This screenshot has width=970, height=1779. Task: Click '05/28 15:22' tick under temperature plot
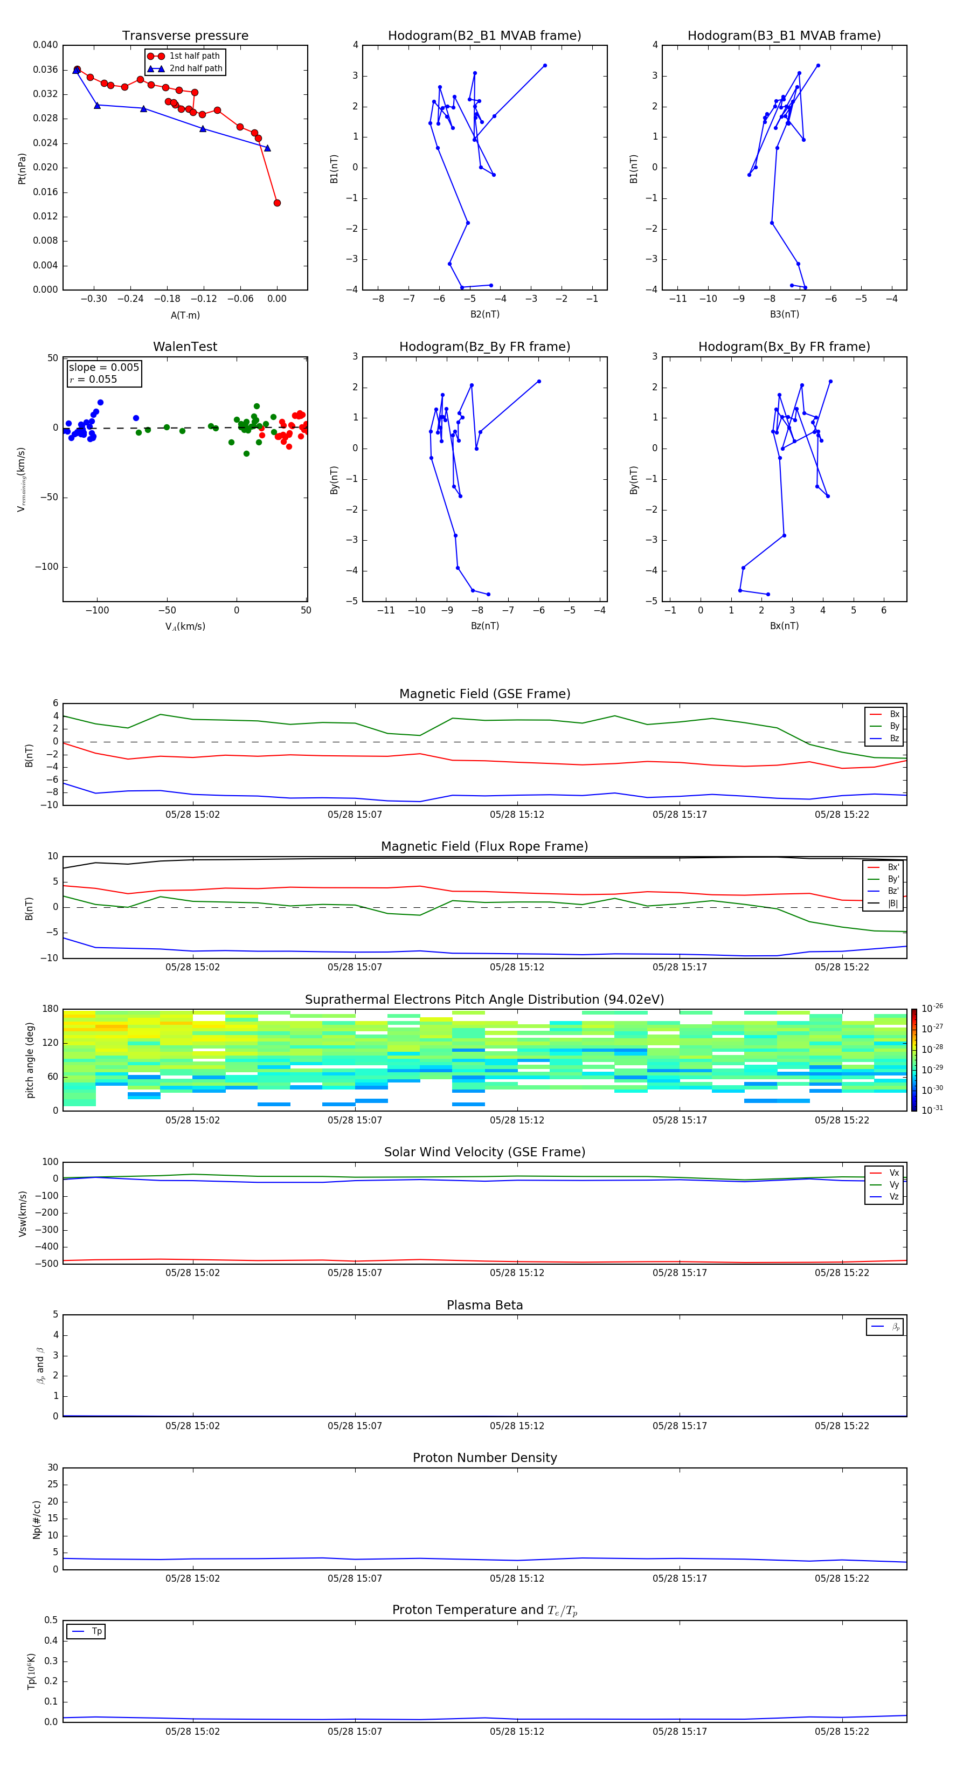[x=842, y=1732]
